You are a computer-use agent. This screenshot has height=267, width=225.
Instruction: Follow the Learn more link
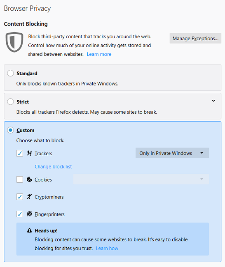pyautogui.click(x=99, y=54)
